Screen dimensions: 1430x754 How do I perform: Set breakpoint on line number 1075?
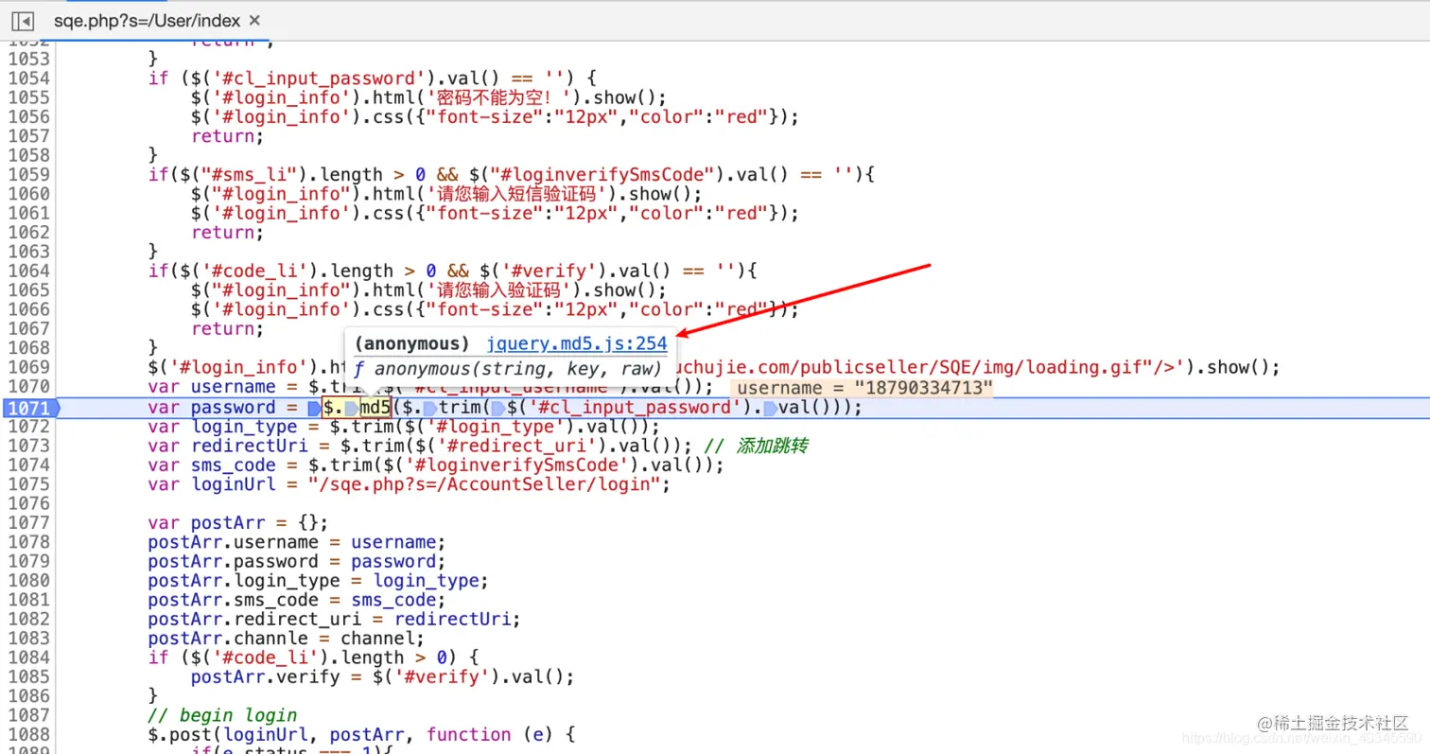(27, 484)
